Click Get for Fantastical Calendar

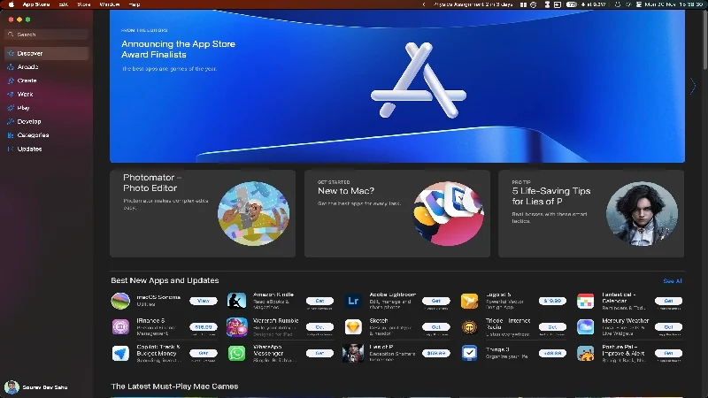tap(668, 301)
